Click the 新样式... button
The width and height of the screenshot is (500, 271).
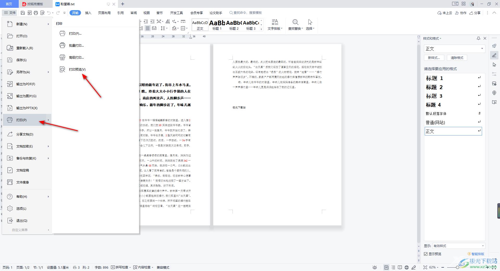click(x=434, y=58)
